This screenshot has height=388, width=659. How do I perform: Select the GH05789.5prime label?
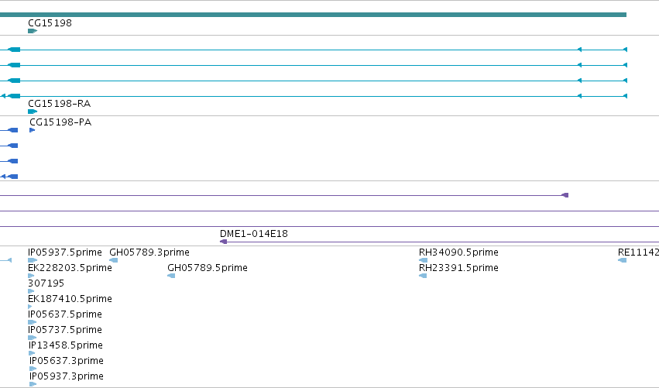point(208,268)
